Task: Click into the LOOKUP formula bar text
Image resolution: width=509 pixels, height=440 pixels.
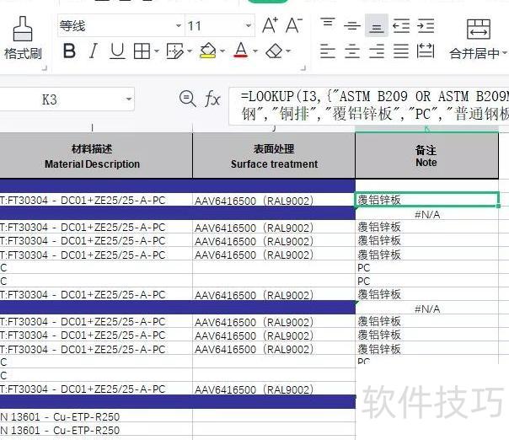Action: pyautogui.click(x=369, y=105)
